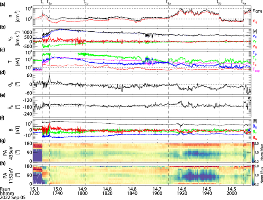
Task: Click the |v| legend entry
Action: pos(255,31)
